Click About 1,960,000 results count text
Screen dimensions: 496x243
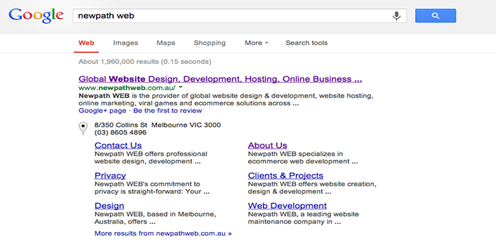point(145,61)
